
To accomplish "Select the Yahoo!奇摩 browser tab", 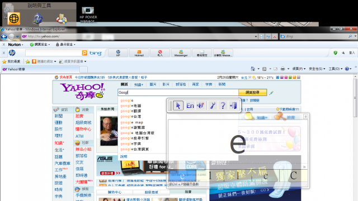I will (x=41, y=69).
